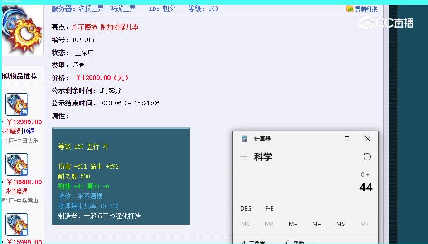Click the 永不磨损 tag under ￥18888.00
Image resolution: width=428 pixels, height=244 pixels.
click(17, 191)
